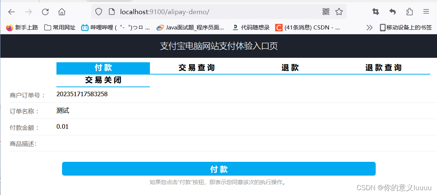Viewport: 437px width, 195px height.
Task: Click the undo arrow toolbar icon
Action: pos(393,12)
